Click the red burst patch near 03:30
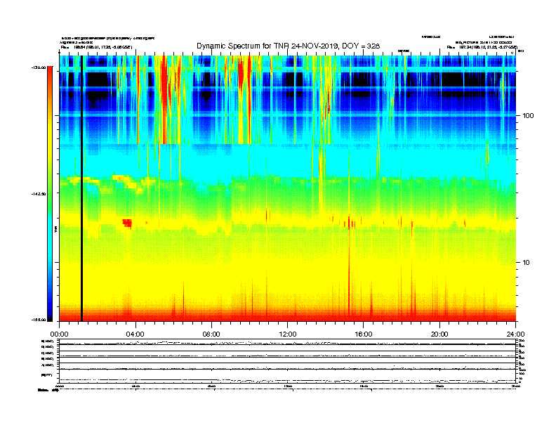The image size is (556, 430). coord(127,223)
